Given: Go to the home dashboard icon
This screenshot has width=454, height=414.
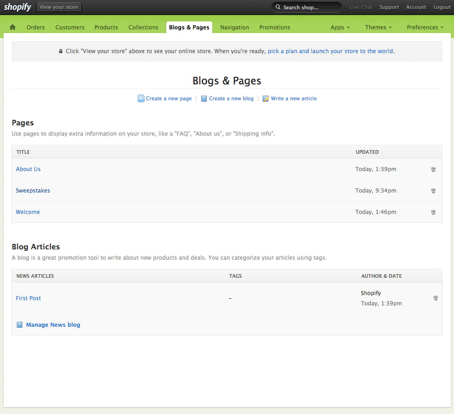Looking at the screenshot, I should coord(13,27).
